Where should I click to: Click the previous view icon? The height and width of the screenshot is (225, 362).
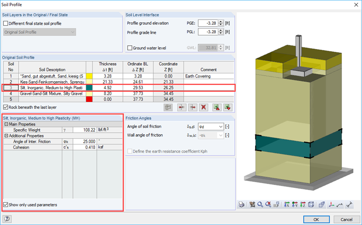coord(276,205)
